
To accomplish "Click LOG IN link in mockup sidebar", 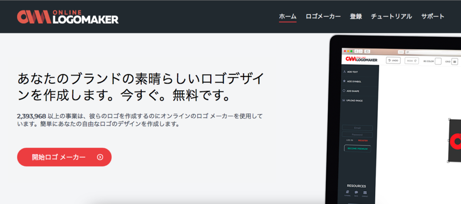I will (349, 141).
